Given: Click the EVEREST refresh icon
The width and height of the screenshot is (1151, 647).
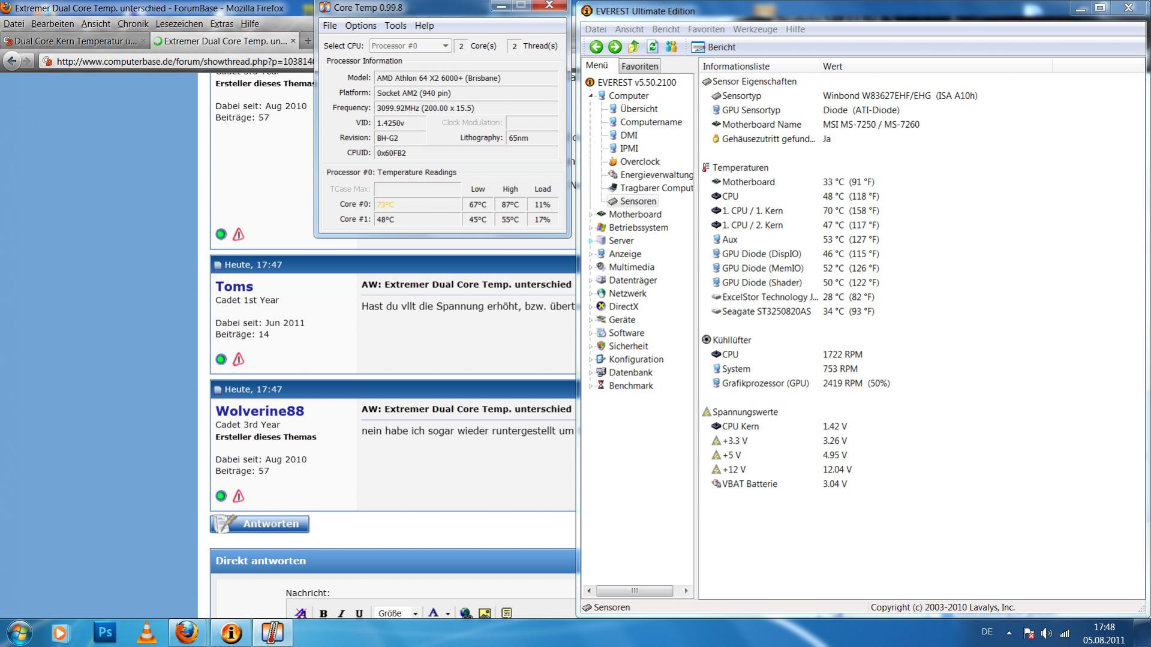Looking at the screenshot, I should click(653, 47).
